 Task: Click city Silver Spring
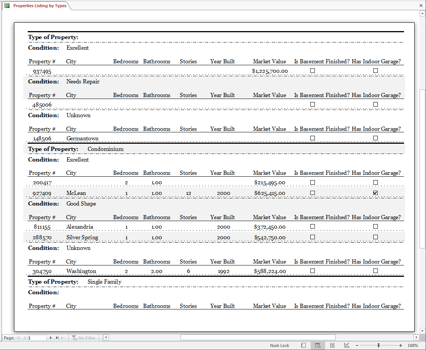tap(82, 237)
